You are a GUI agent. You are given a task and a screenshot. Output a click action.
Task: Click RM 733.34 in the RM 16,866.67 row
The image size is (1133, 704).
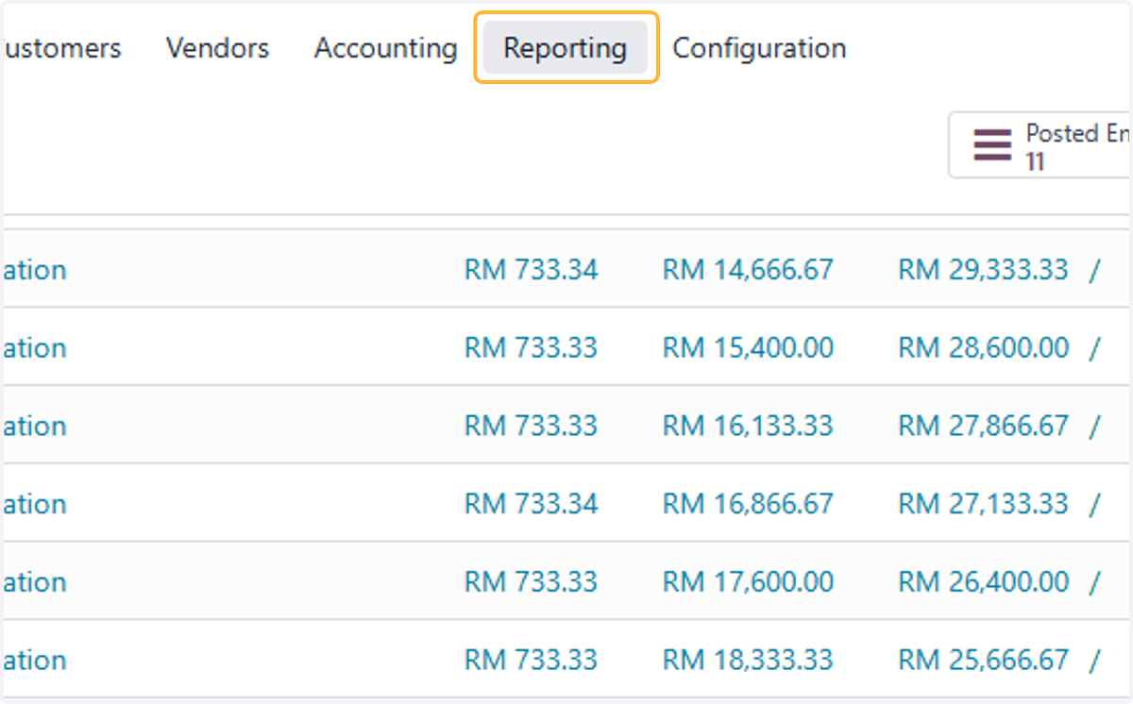(x=531, y=504)
